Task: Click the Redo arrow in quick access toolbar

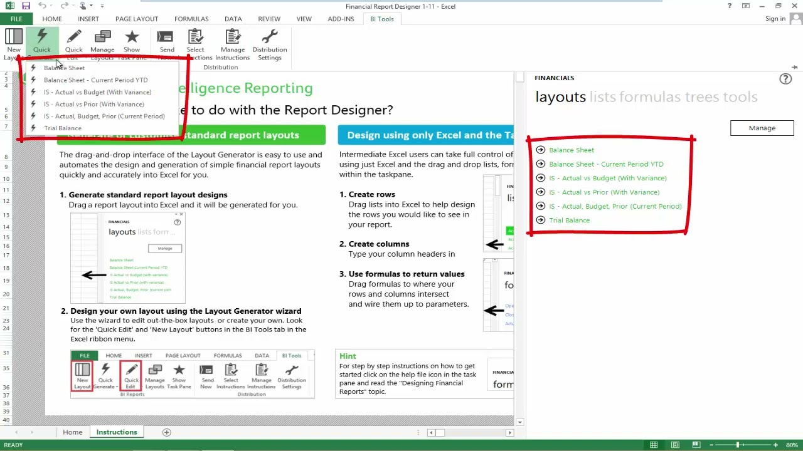Action: [x=64, y=6]
